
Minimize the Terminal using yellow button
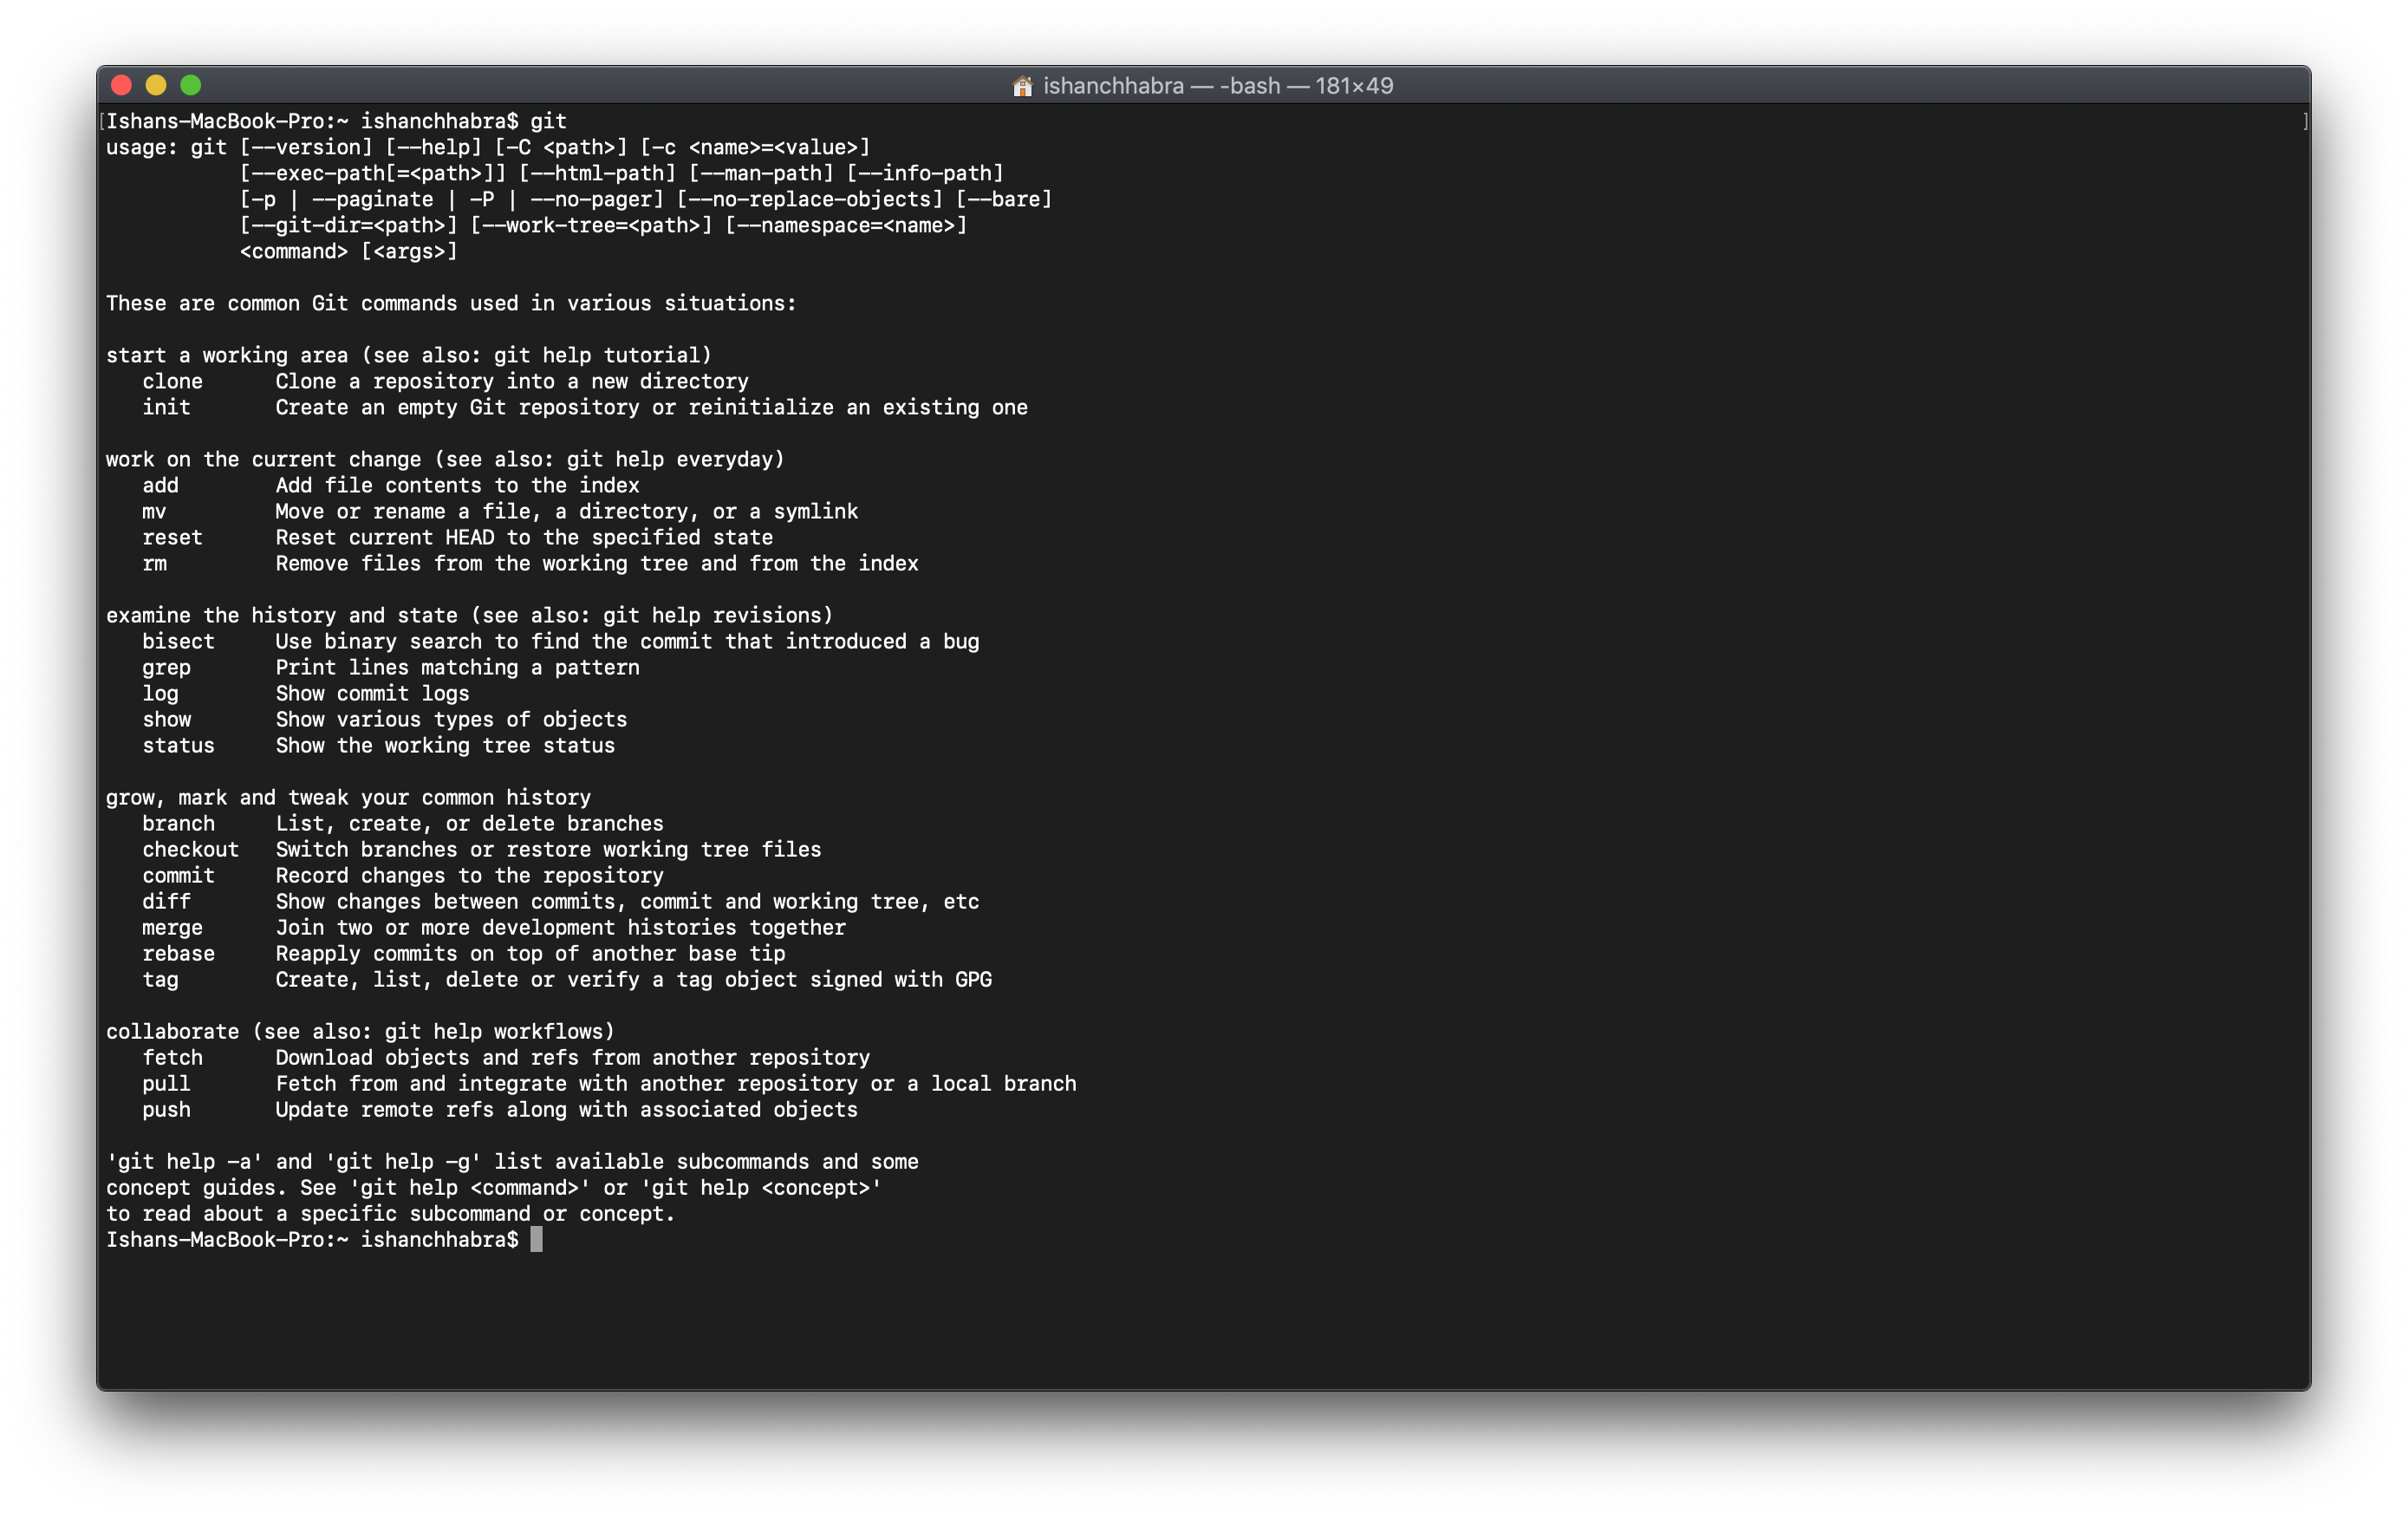(156, 86)
